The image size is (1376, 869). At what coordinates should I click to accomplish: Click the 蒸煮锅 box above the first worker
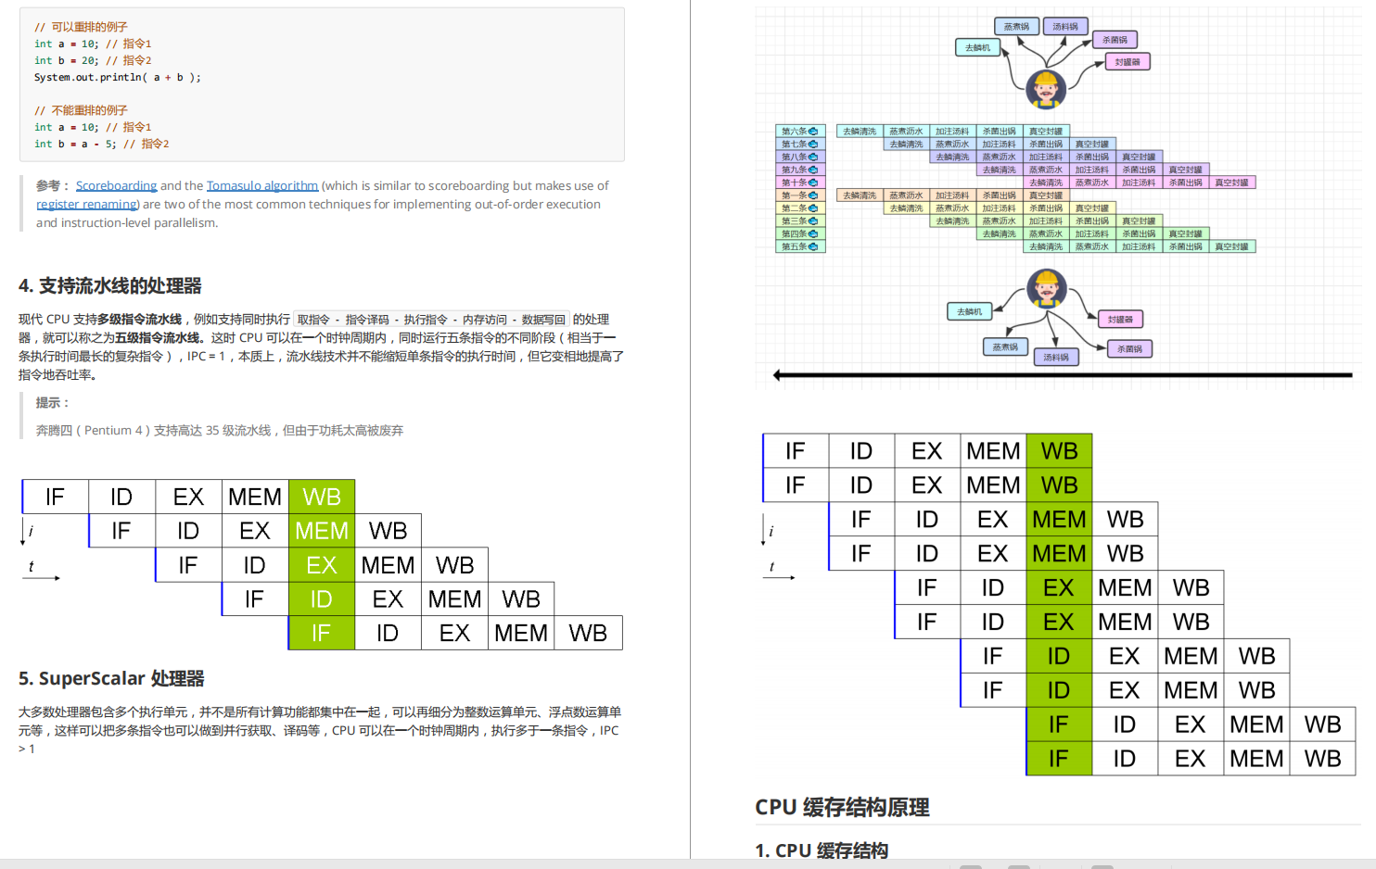click(x=1016, y=27)
